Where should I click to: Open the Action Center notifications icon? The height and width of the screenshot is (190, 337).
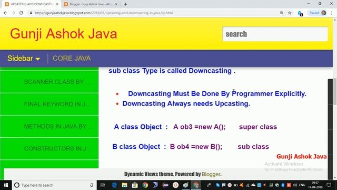(329, 185)
